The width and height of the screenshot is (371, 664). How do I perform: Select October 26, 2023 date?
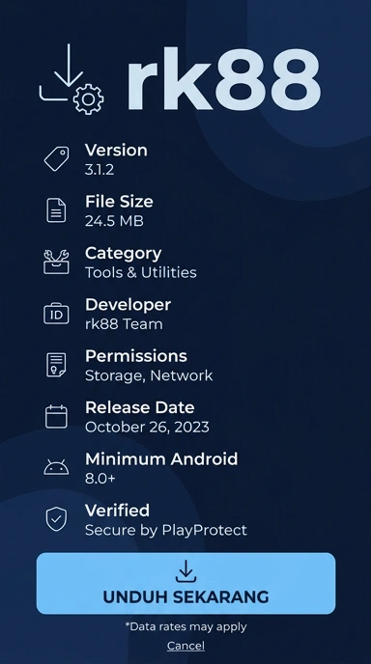tap(147, 427)
